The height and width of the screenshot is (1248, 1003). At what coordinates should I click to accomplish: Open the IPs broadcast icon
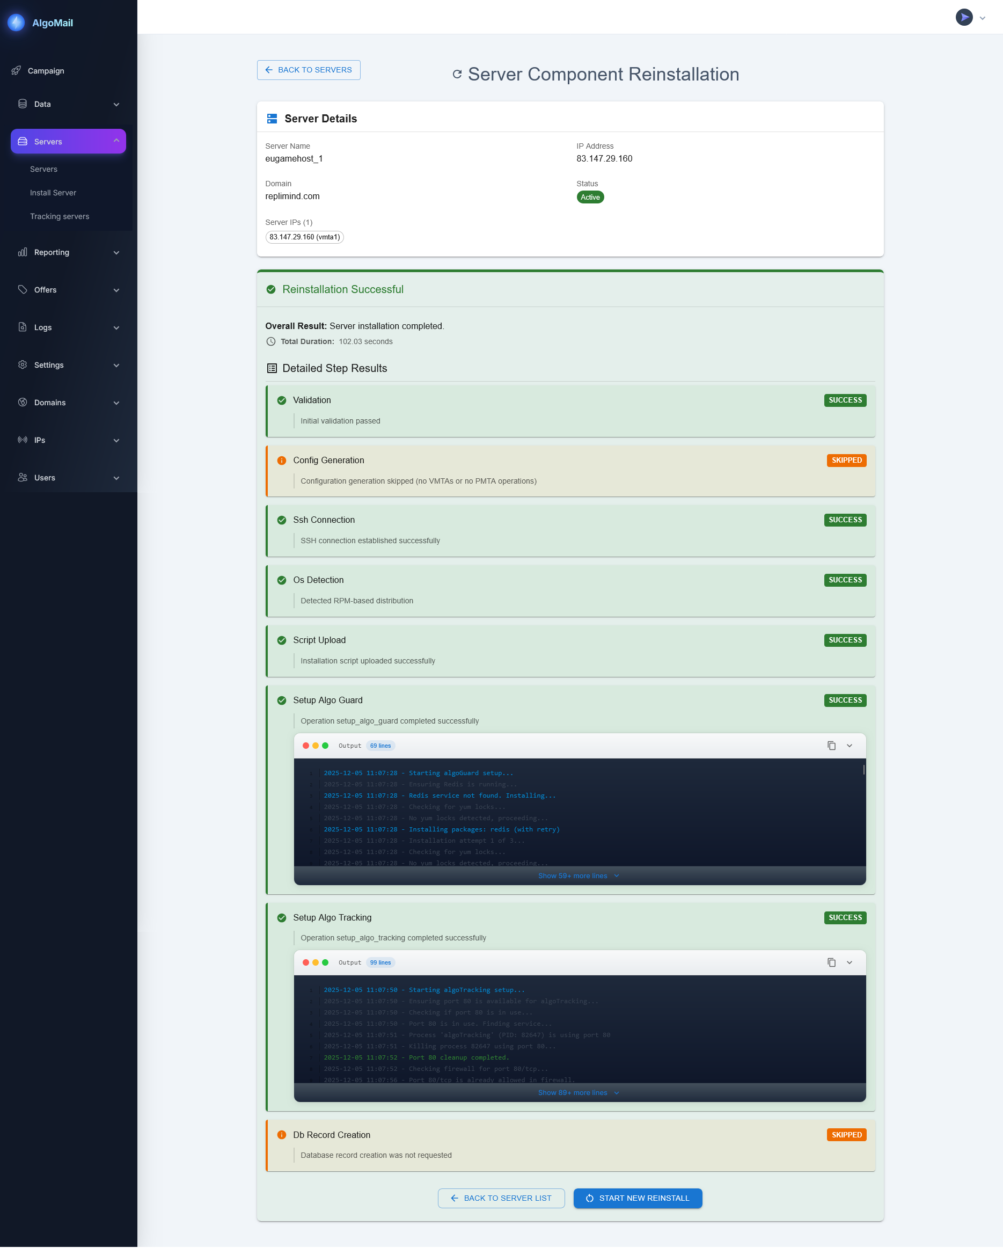[22, 440]
